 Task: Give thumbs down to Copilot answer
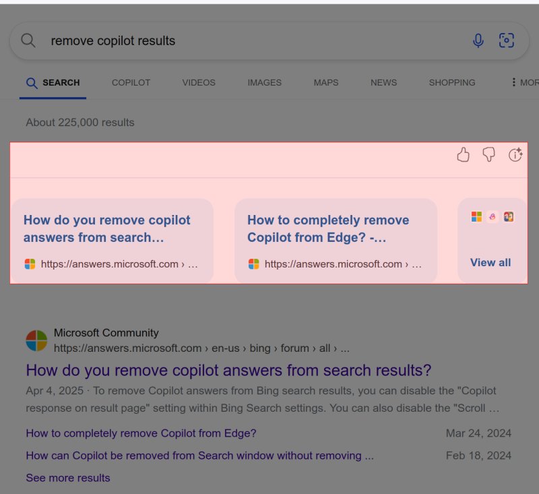(x=489, y=156)
